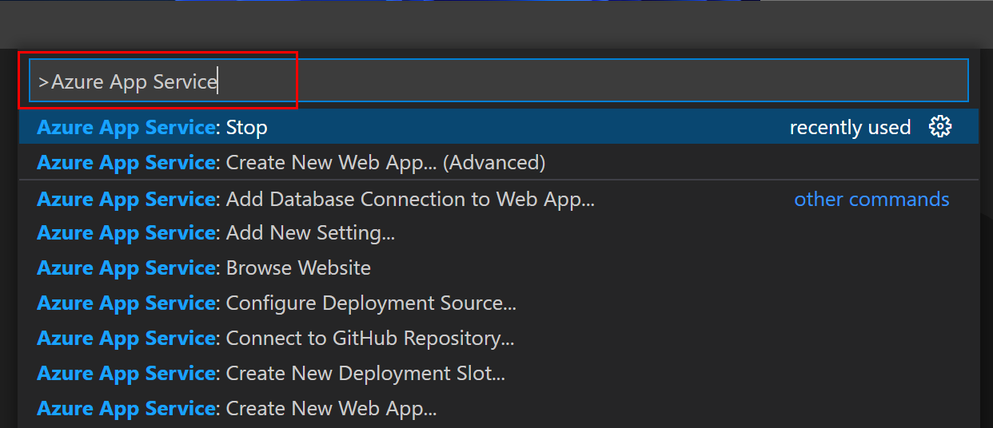Choose Create New Deployment Slot... entry
993x428 pixels.
click(365, 374)
